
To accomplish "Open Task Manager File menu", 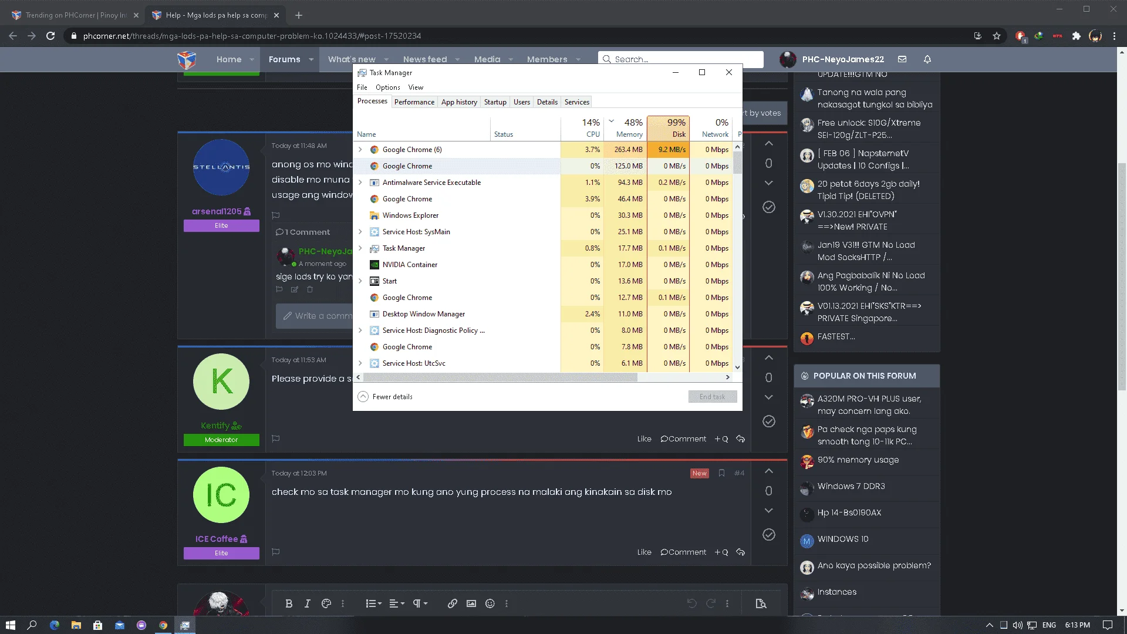I will (x=362, y=87).
